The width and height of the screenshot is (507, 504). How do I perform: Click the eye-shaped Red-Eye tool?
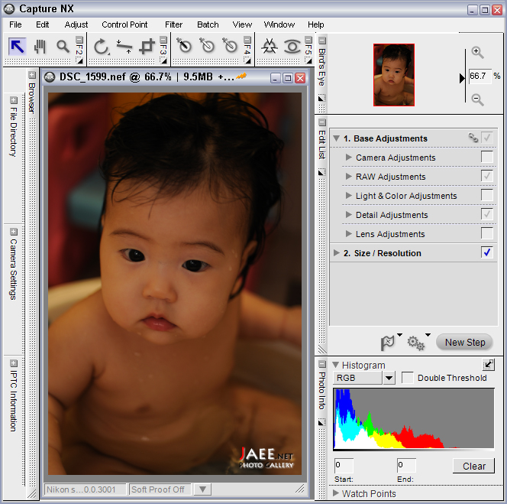[292, 47]
